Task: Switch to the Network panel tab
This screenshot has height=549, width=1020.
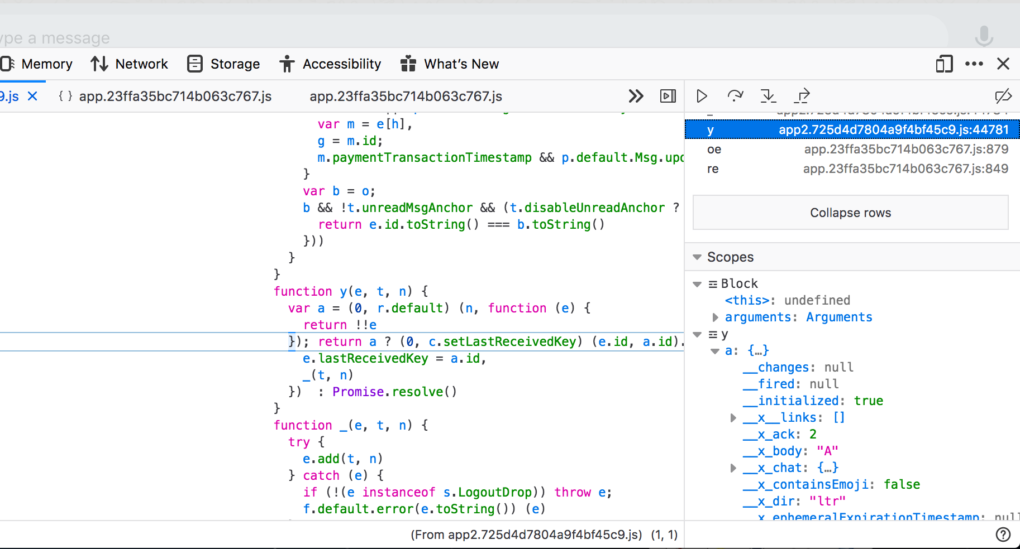Action: (x=130, y=64)
